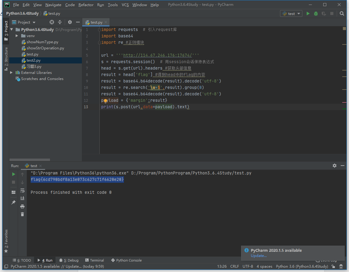
Task: Start debugging with the bug icon
Action: (x=316, y=13)
